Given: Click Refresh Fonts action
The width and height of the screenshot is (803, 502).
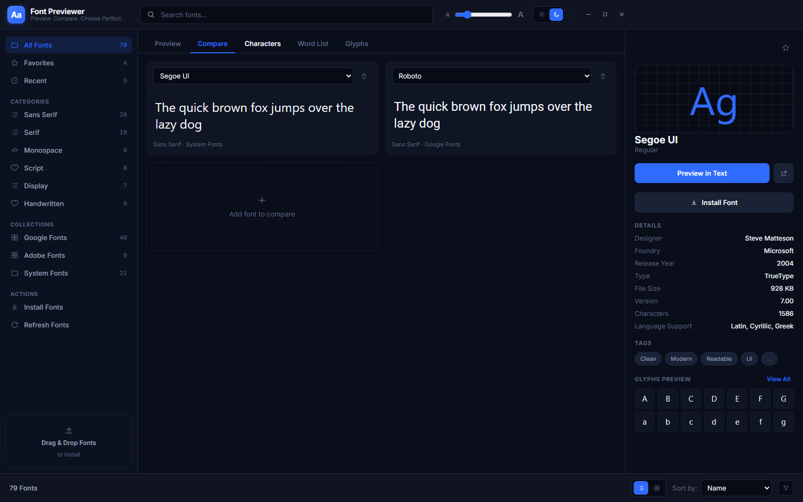Looking at the screenshot, I should (69, 325).
